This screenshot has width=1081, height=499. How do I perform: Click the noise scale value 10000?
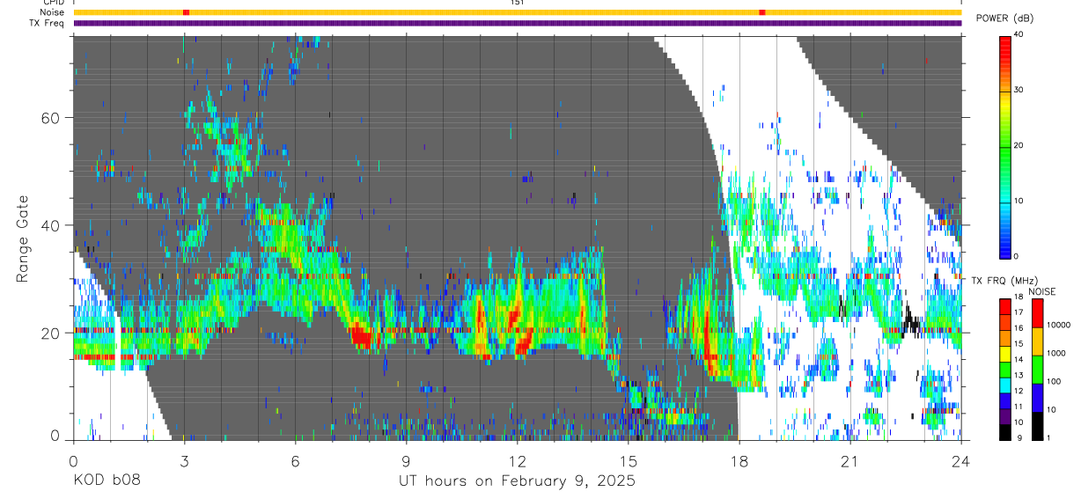tap(1059, 325)
